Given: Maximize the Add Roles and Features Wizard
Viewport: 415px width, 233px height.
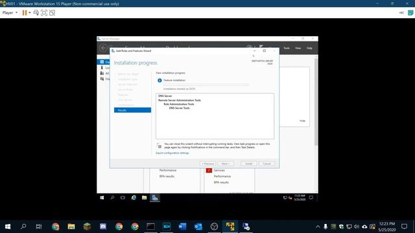Looking at the screenshot, I should tap(264, 50).
